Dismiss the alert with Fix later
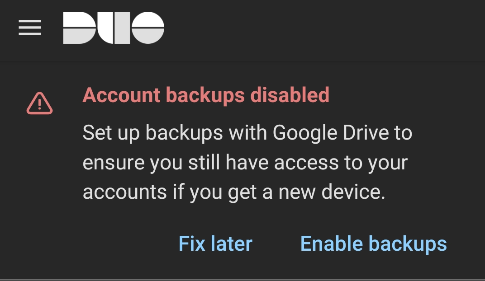485x281 pixels. coord(216,244)
